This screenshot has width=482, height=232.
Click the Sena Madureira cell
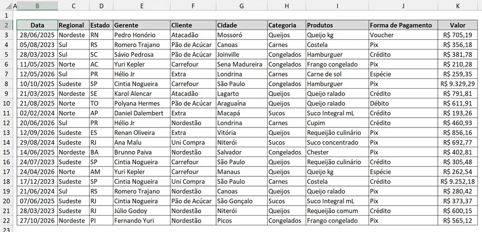(x=241, y=64)
